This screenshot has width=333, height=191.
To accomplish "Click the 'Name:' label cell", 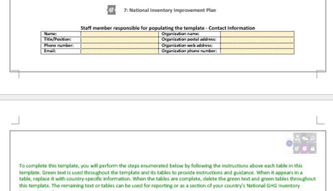I will [61, 34].
